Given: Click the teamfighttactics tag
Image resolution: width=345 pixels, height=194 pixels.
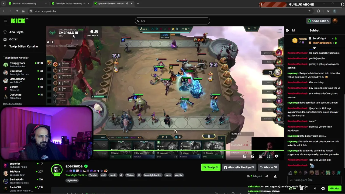Looking at the screenshot, I should [153, 175].
